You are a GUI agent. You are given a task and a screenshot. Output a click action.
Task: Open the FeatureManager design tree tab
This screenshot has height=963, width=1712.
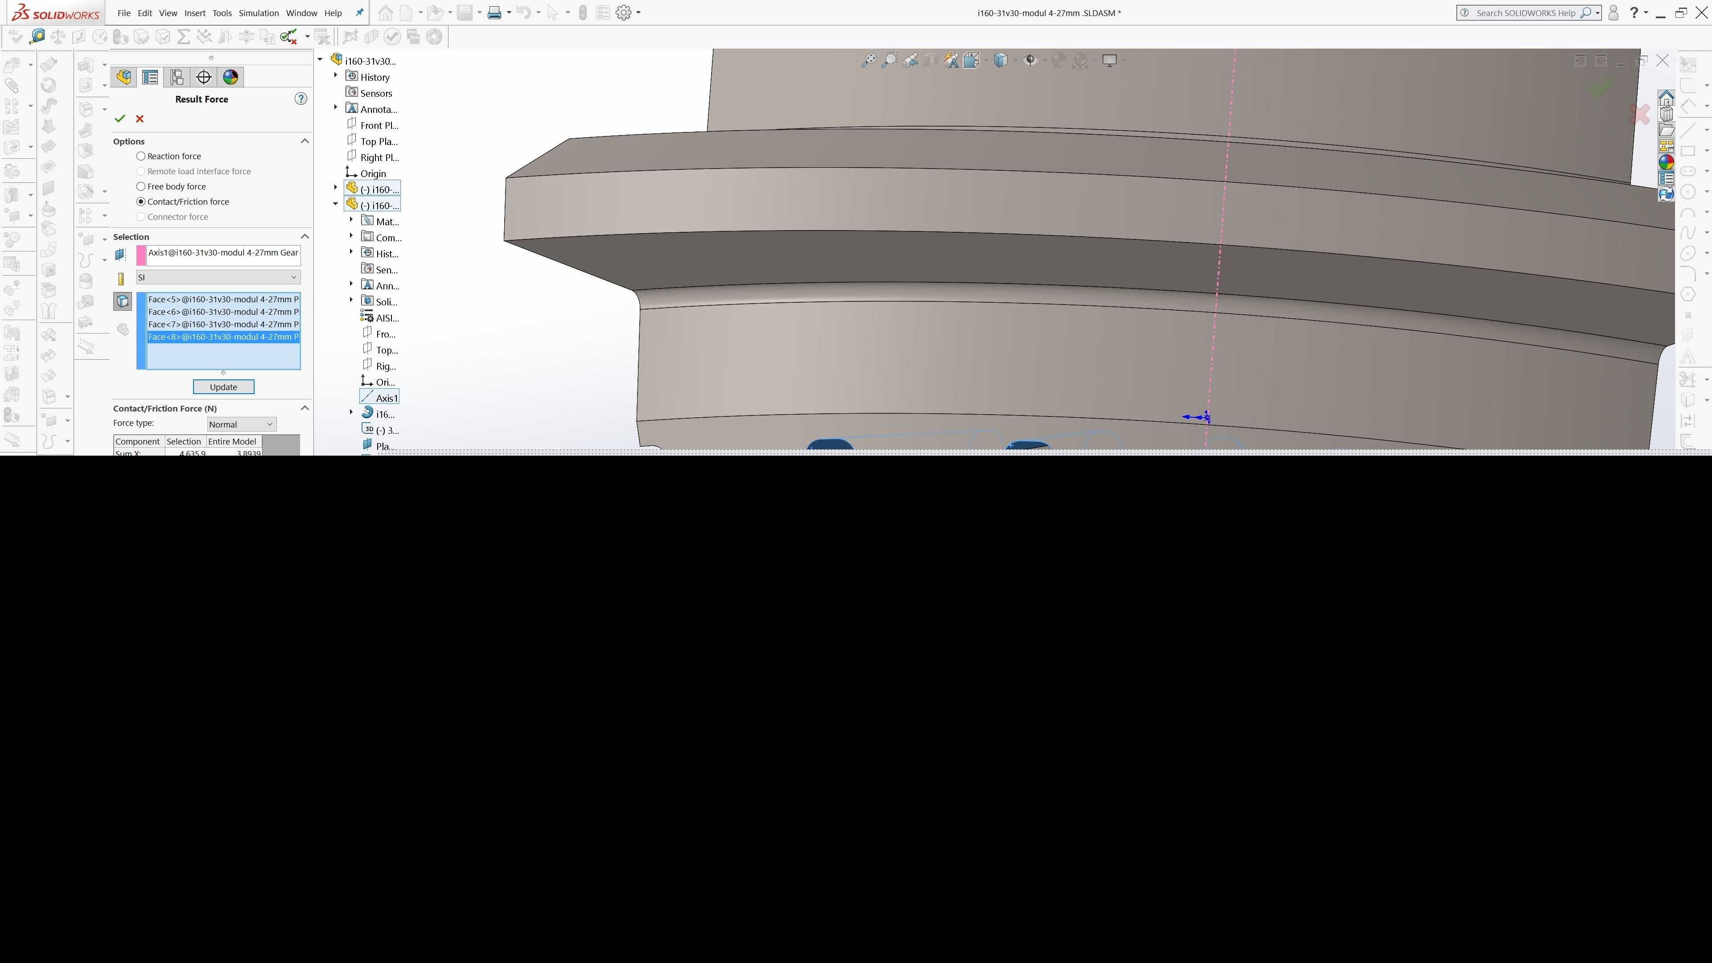[x=123, y=77]
